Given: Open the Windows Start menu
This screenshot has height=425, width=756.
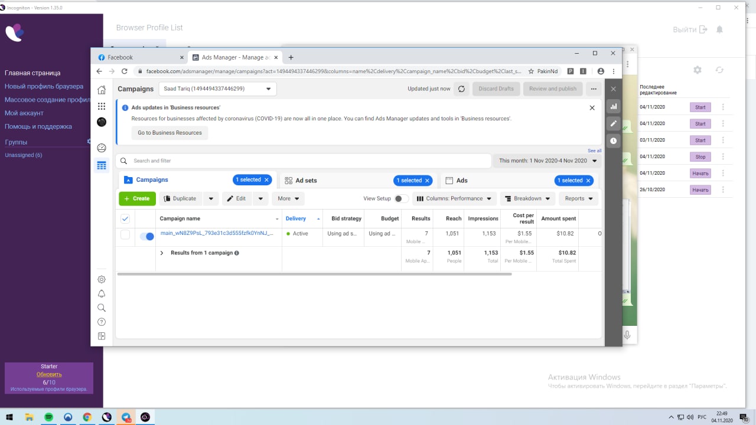Looking at the screenshot, I should pos(9,417).
